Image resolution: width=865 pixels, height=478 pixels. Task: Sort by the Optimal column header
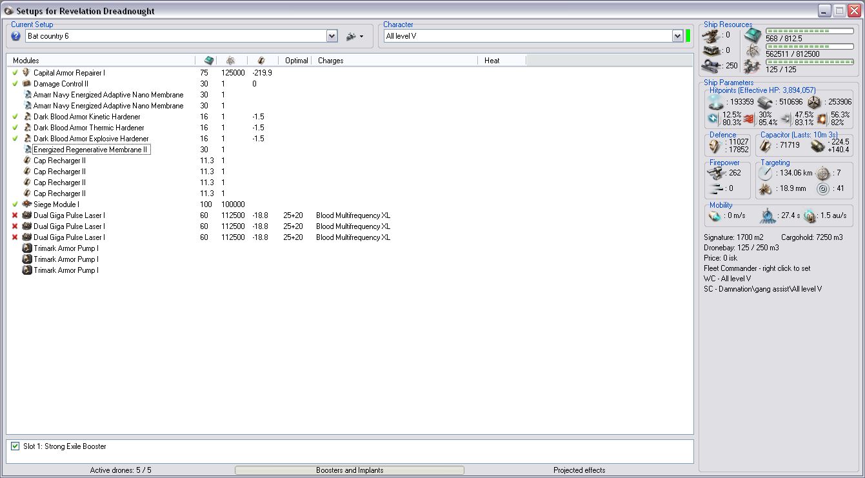pyautogui.click(x=296, y=60)
